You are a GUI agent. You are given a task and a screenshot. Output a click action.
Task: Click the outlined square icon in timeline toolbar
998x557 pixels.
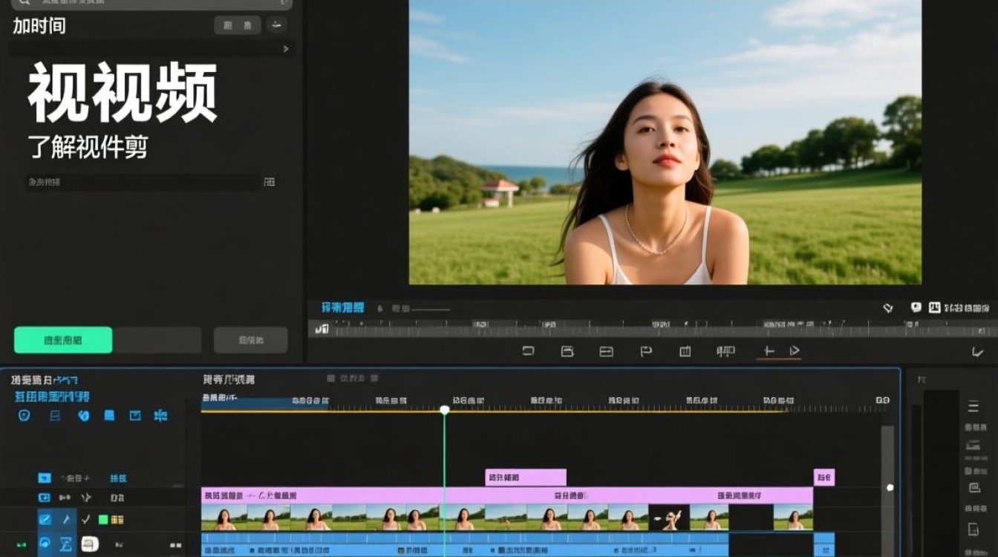coord(135,416)
